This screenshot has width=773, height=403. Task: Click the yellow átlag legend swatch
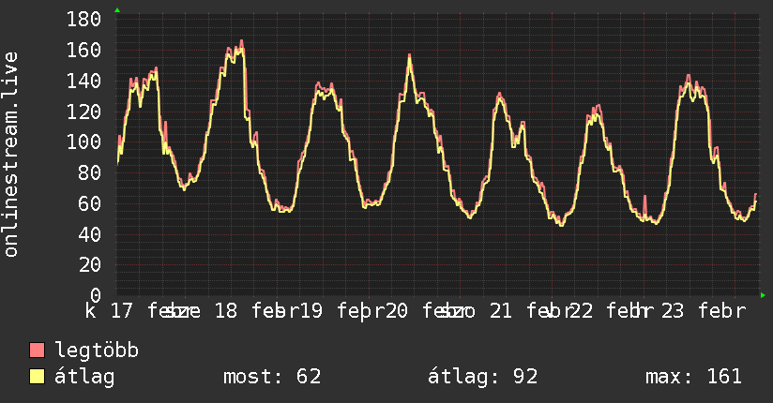point(38,378)
